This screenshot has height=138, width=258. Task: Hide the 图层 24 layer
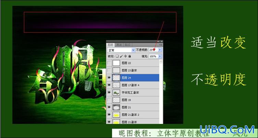tap(109, 78)
